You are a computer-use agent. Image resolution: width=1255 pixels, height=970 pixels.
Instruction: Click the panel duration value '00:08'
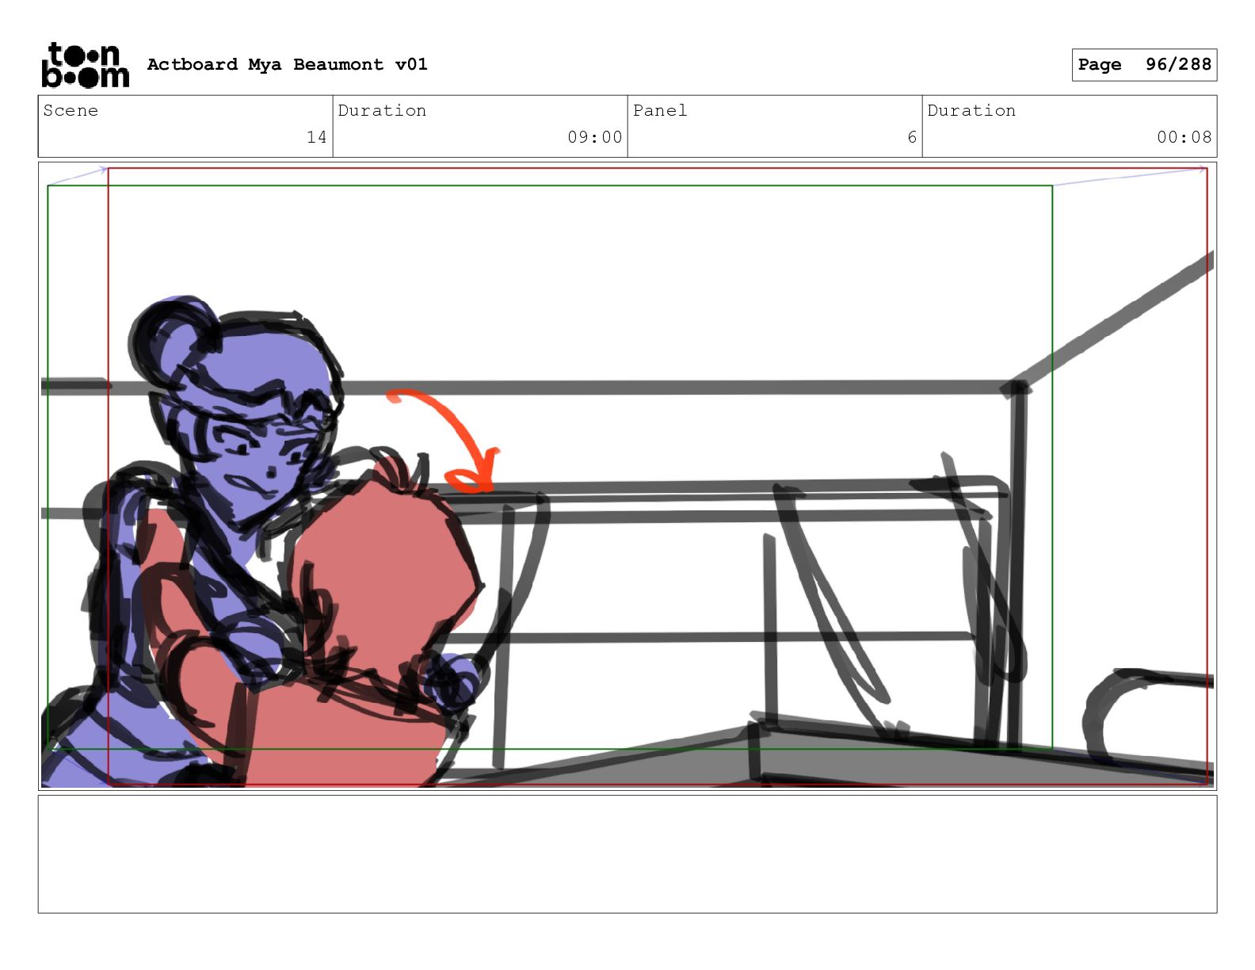(1184, 137)
